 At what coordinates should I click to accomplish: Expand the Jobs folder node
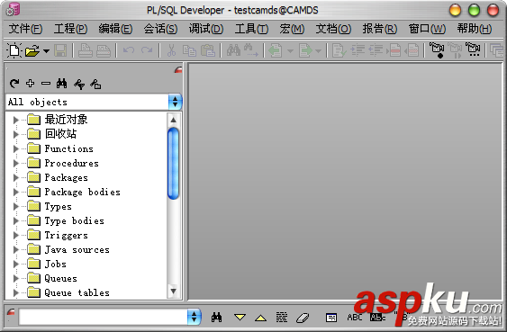(15, 264)
